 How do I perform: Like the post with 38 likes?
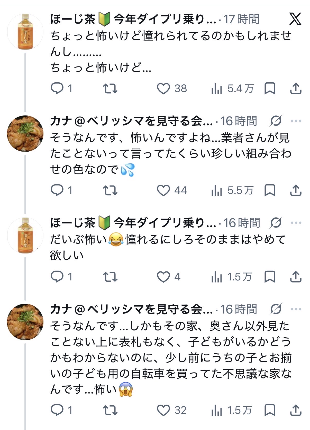coord(163,89)
